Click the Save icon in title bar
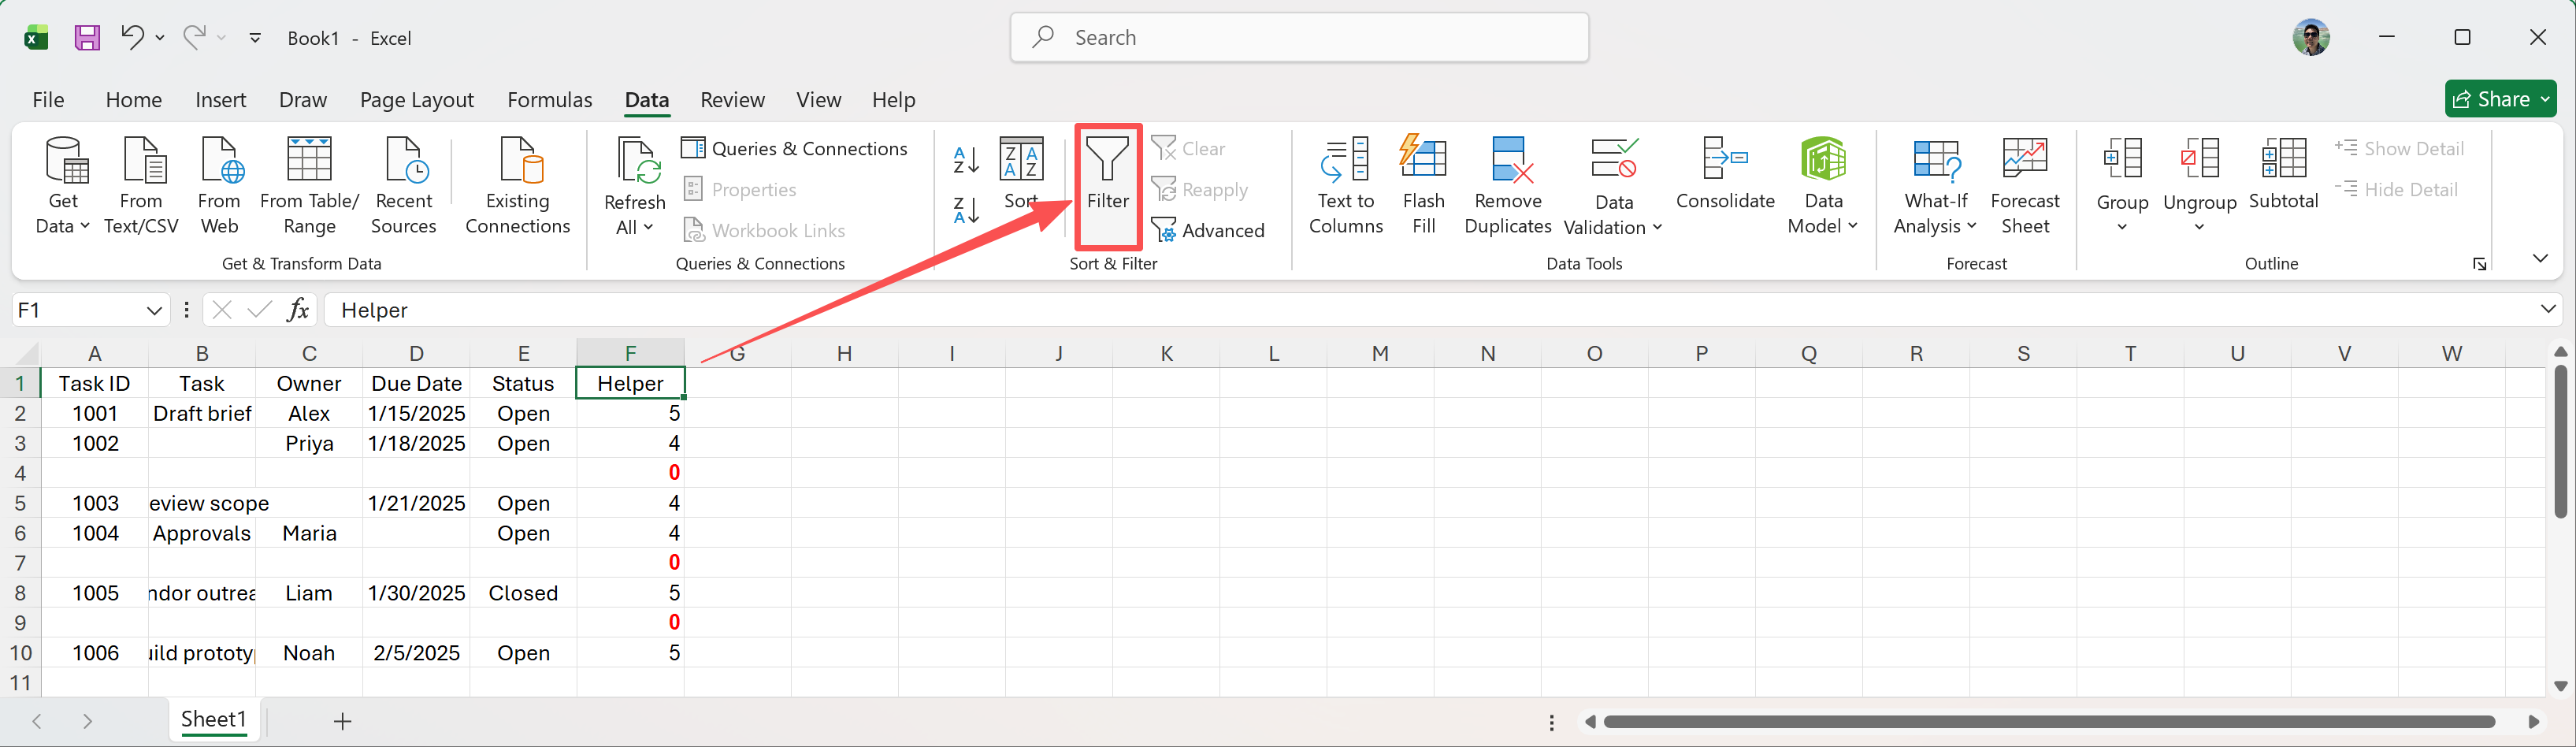 (x=87, y=38)
